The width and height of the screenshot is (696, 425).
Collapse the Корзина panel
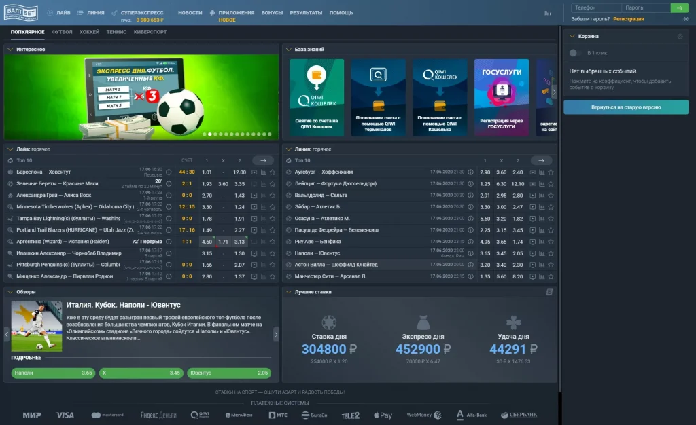tap(572, 36)
